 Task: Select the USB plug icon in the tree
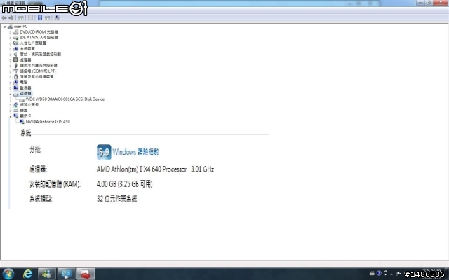pyautogui.click(x=15, y=65)
